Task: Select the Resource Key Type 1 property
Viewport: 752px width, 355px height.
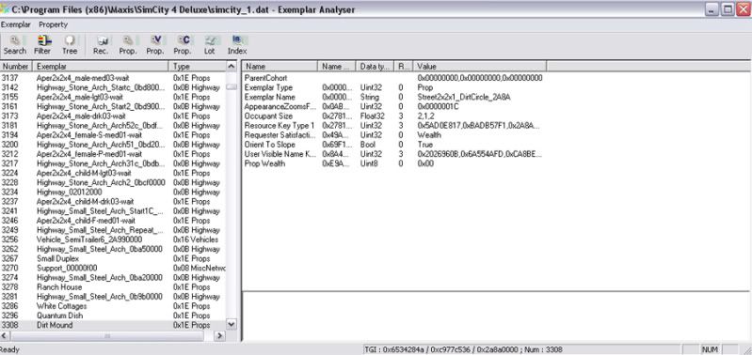Action: [393, 125]
